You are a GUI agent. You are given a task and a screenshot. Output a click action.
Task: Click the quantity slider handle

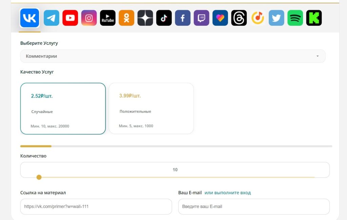(x=39, y=177)
